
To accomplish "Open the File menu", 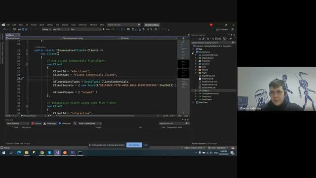I will [x=8, y=25].
